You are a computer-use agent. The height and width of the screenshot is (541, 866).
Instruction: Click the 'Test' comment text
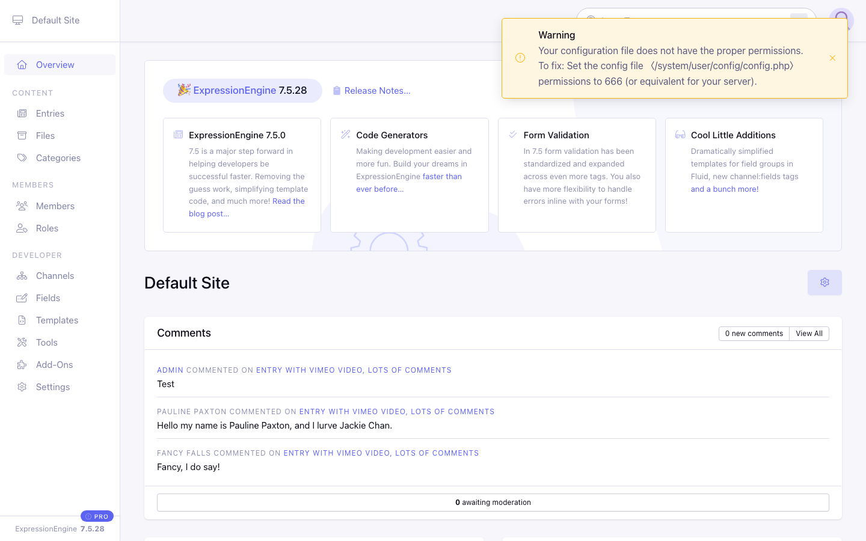point(166,384)
